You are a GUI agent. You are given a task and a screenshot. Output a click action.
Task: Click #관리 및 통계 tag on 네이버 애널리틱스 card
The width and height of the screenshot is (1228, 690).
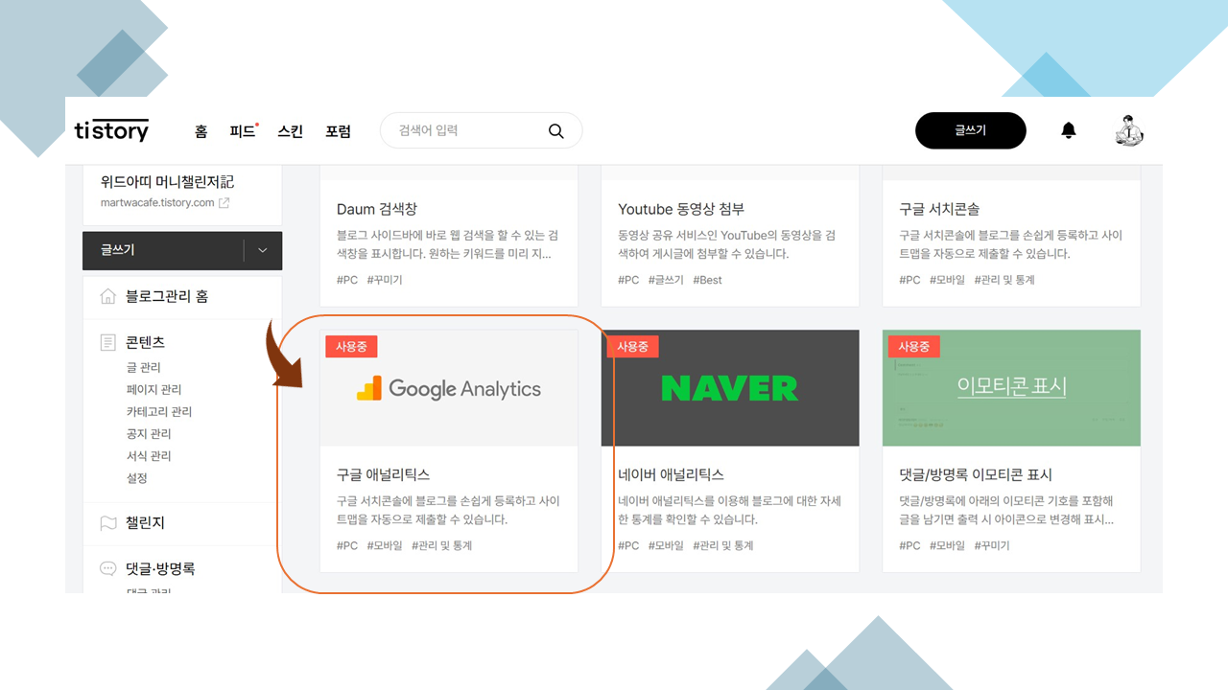coord(723,545)
